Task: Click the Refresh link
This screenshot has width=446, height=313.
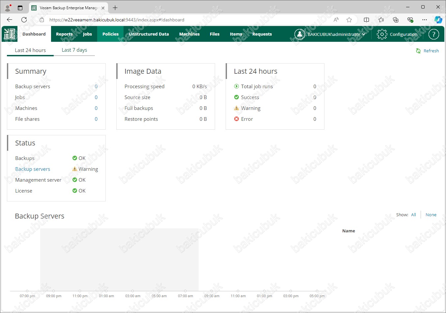Action: 431,51
